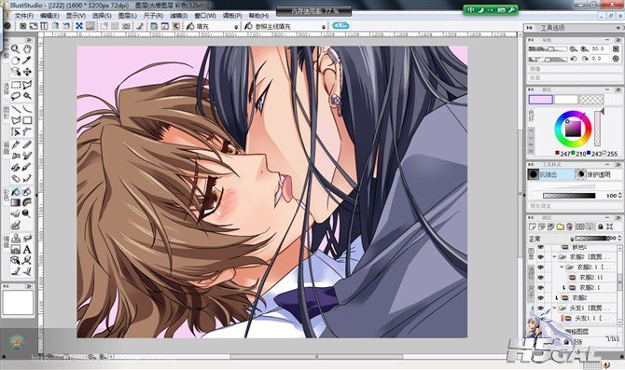Screen dimensions: 625x370
Task: Select the magnifier zoom tool
Action: click(16, 49)
